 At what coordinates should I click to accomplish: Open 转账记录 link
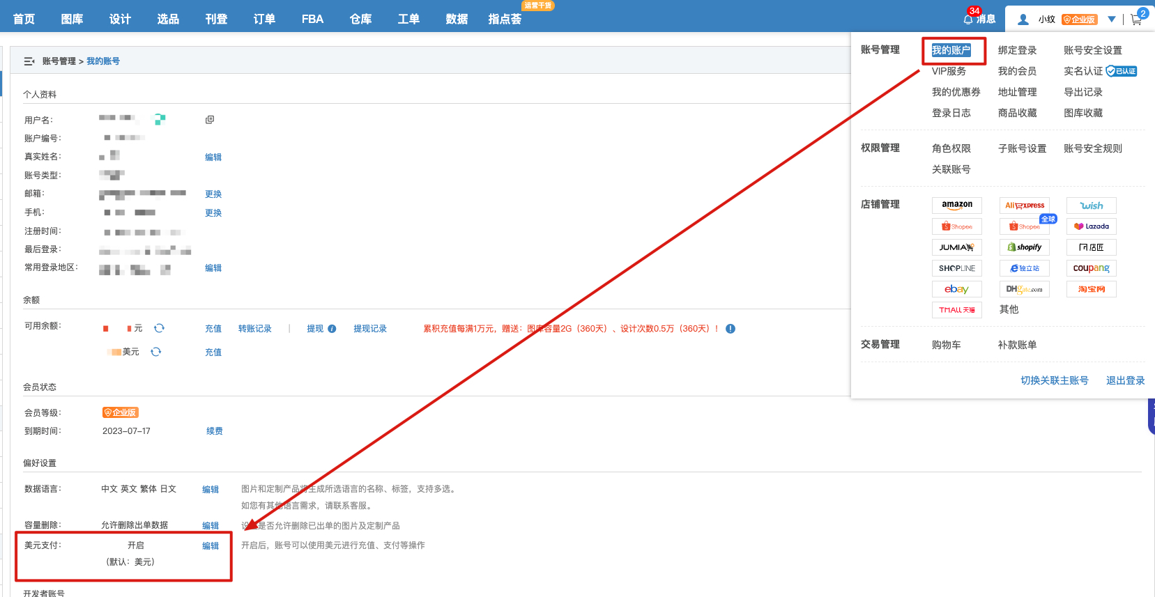[255, 329]
